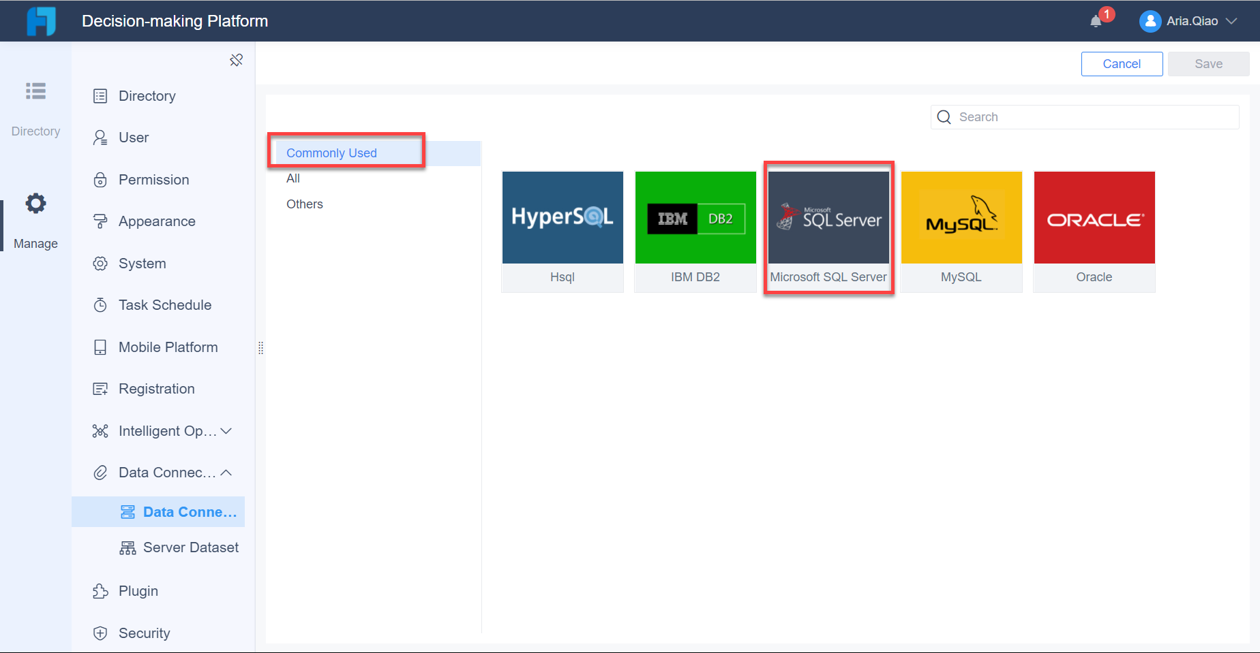Open the Directory panel icon in sidebar
The image size is (1260, 653).
[x=100, y=95]
